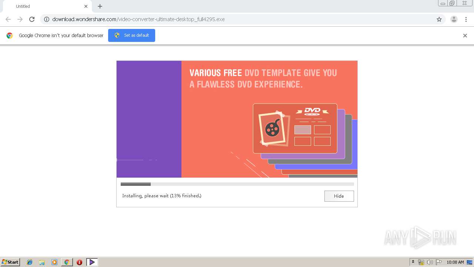Screen dimensions: 474x267
Task: Open media player icon in taskbar
Action: click(54, 262)
